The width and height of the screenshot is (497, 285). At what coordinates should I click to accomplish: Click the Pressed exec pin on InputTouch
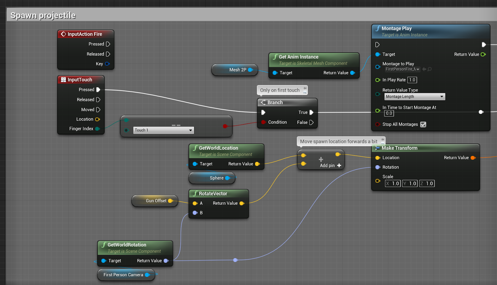pos(98,90)
